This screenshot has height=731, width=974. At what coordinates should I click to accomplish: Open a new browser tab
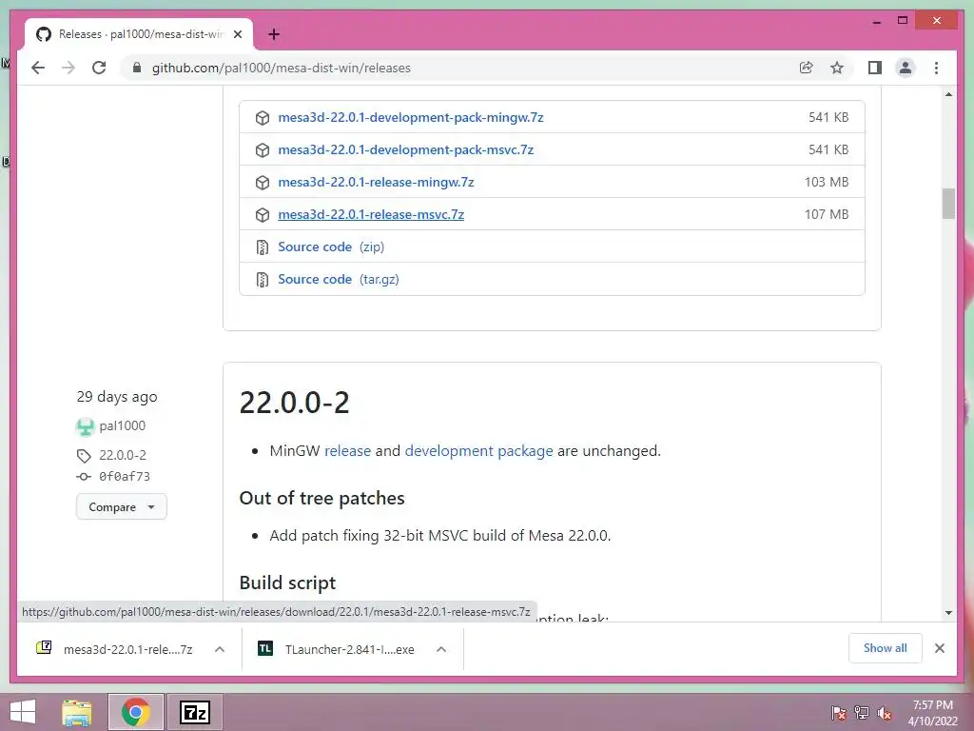273,34
